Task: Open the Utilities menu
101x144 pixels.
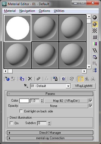Action: pyautogui.click(x=59, y=11)
